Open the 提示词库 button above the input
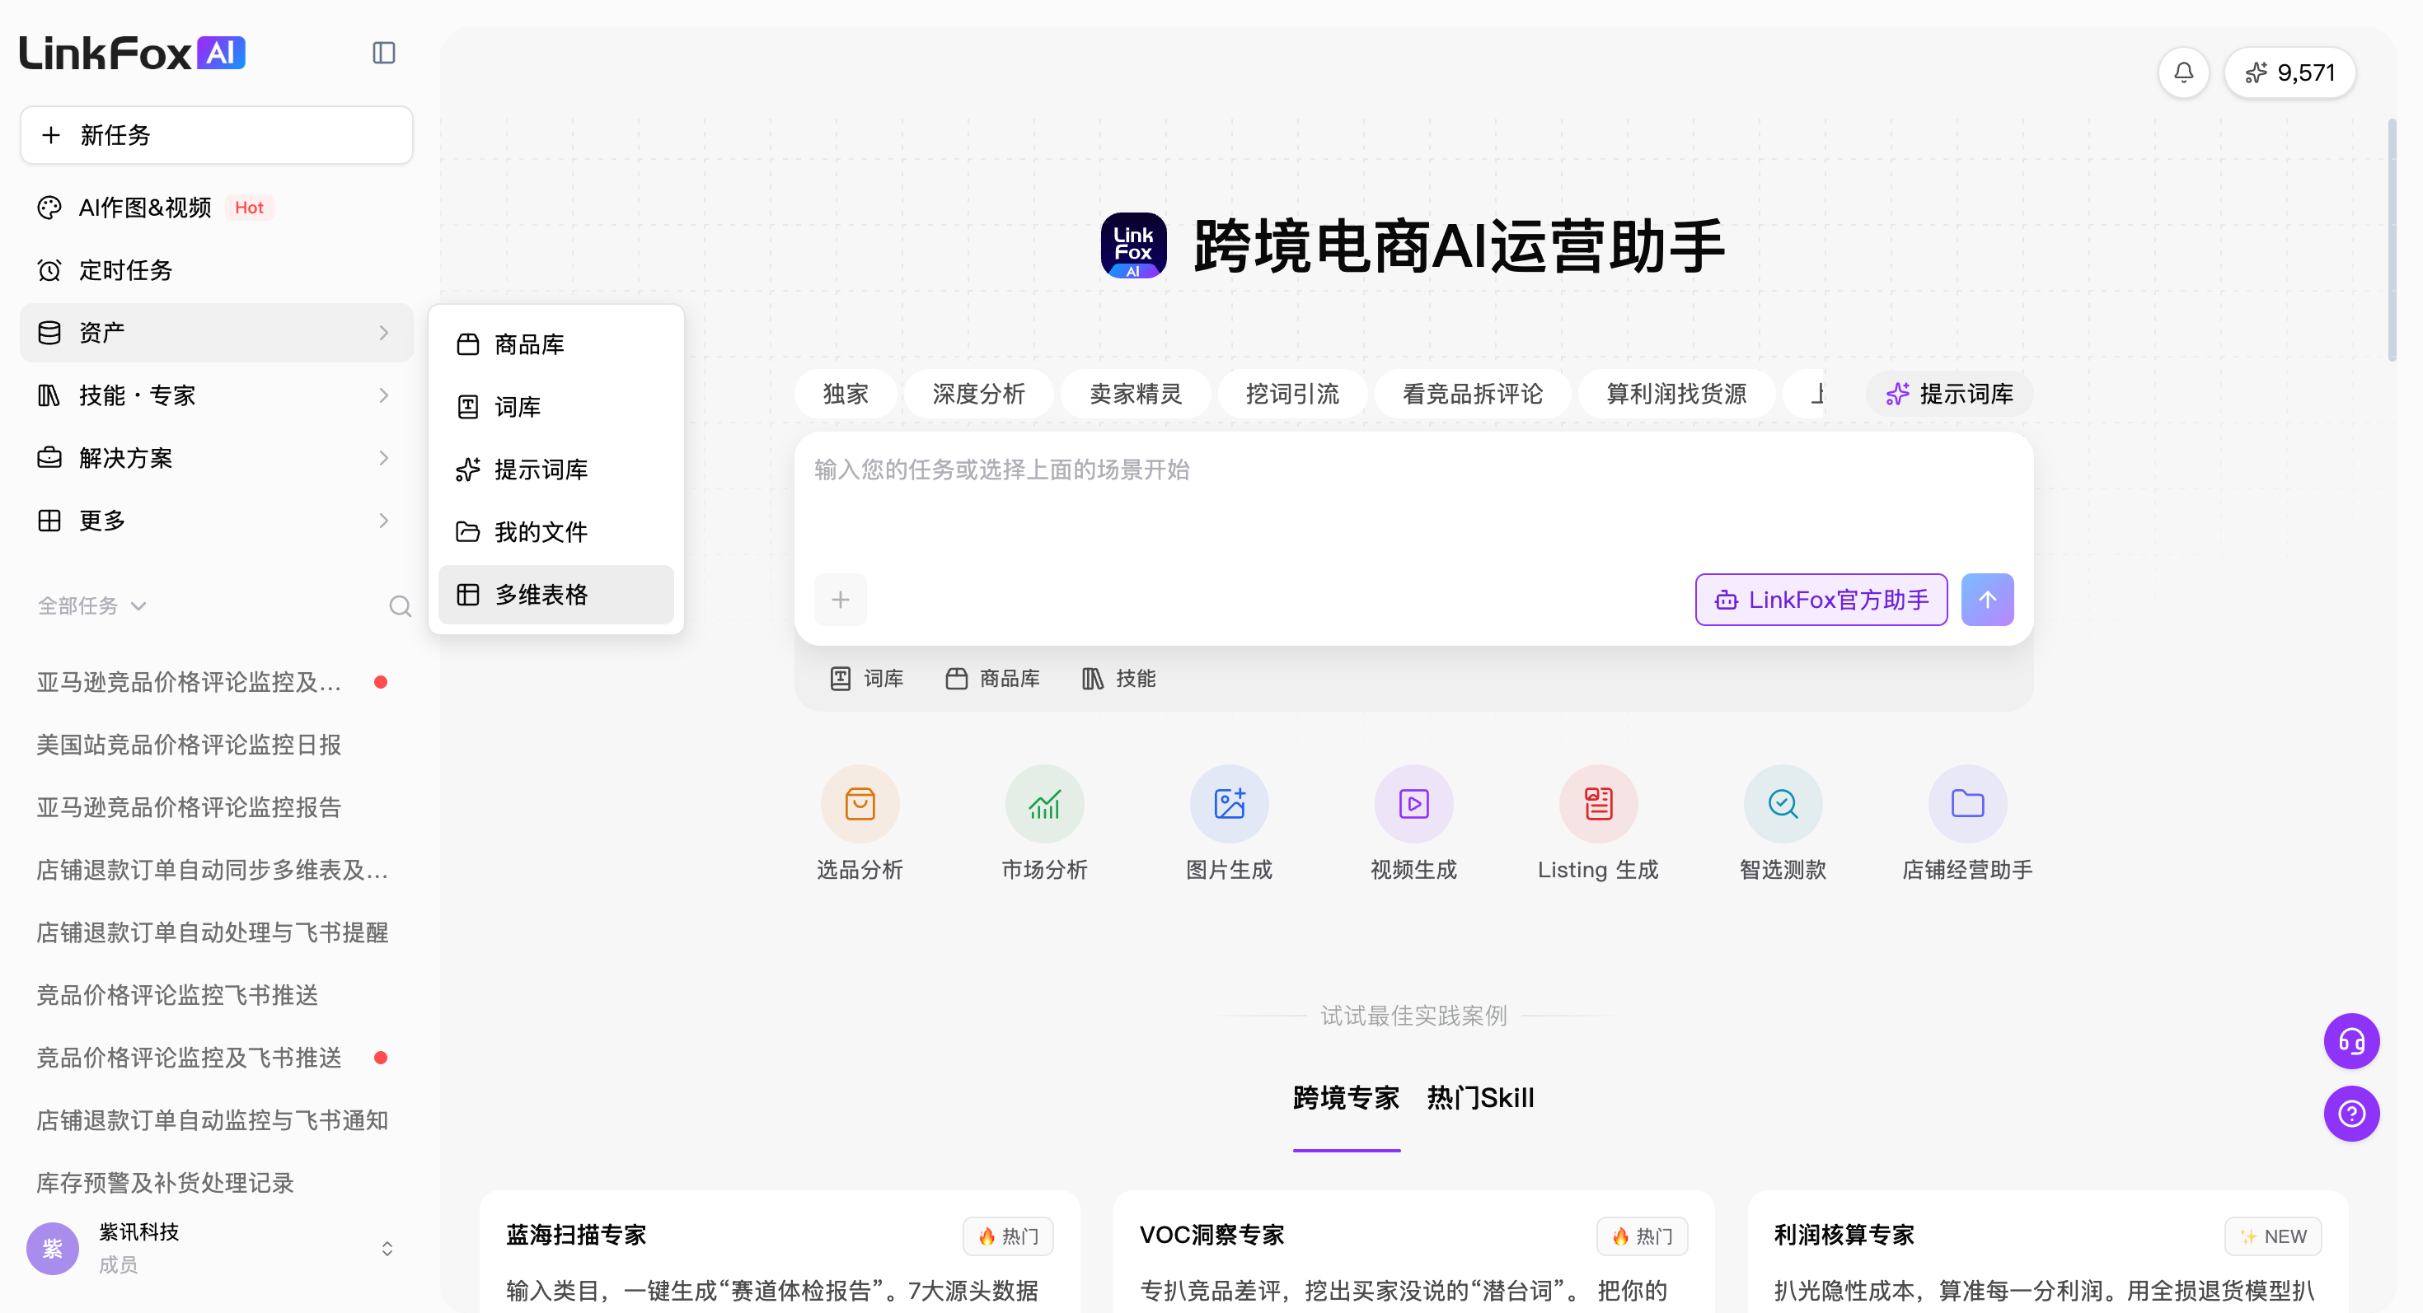Viewport: 2423px width, 1313px height. tap(1950, 394)
